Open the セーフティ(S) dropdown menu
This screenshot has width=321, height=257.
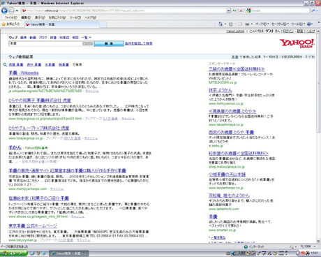[280, 24]
